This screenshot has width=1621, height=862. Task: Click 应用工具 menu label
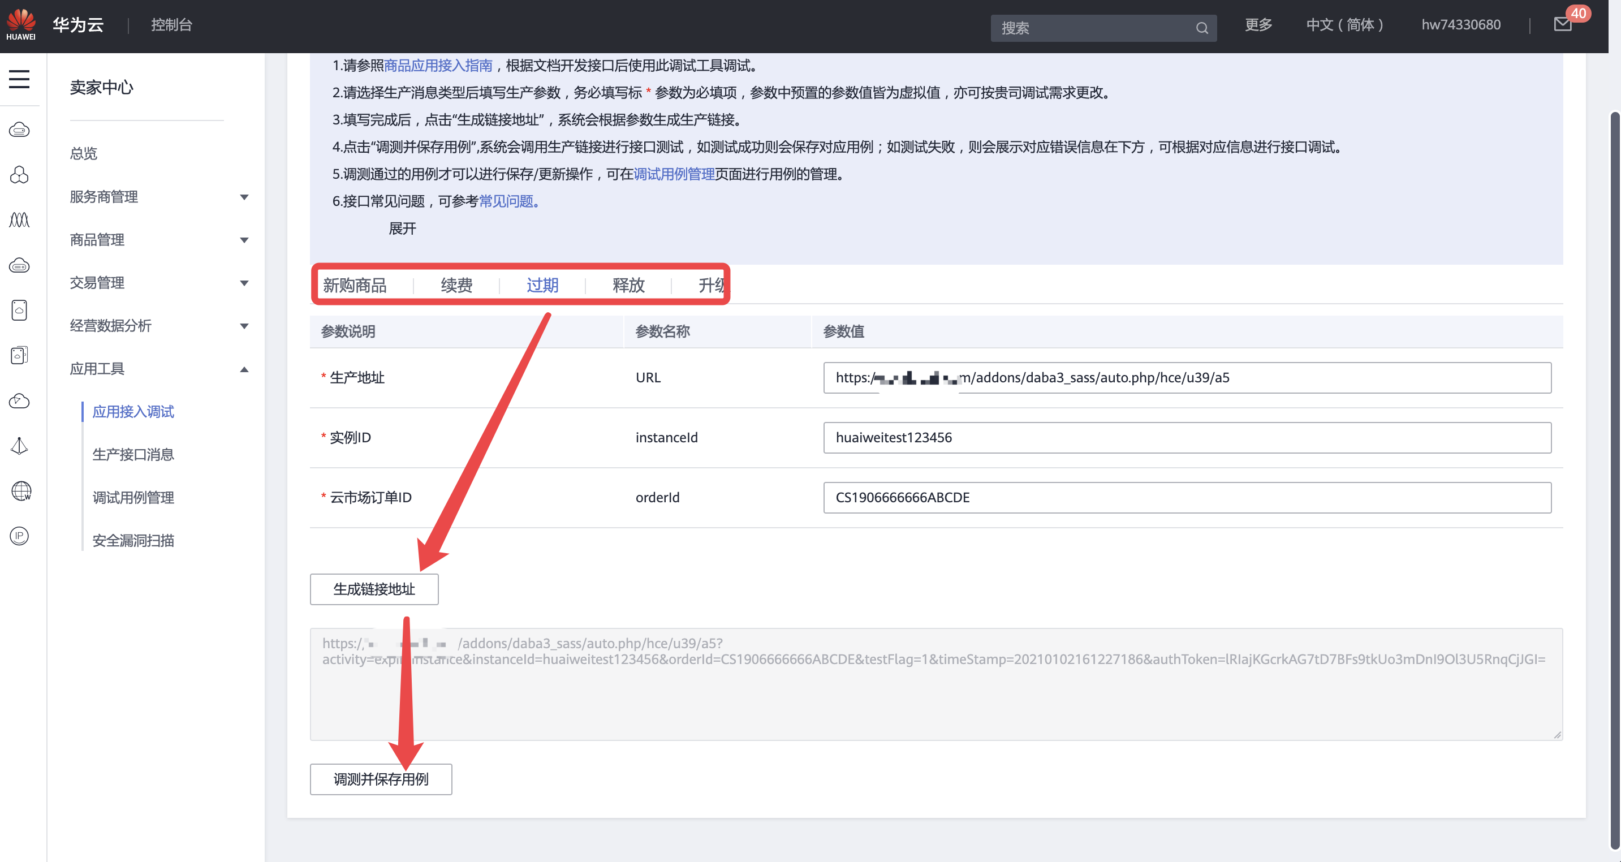(97, 369)
